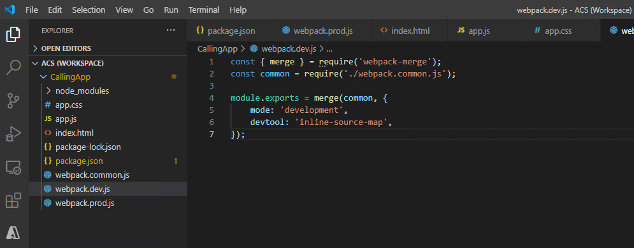Click webpack.dev.js in the breadcrumb
634x248 pixels.
pos(289,49)
